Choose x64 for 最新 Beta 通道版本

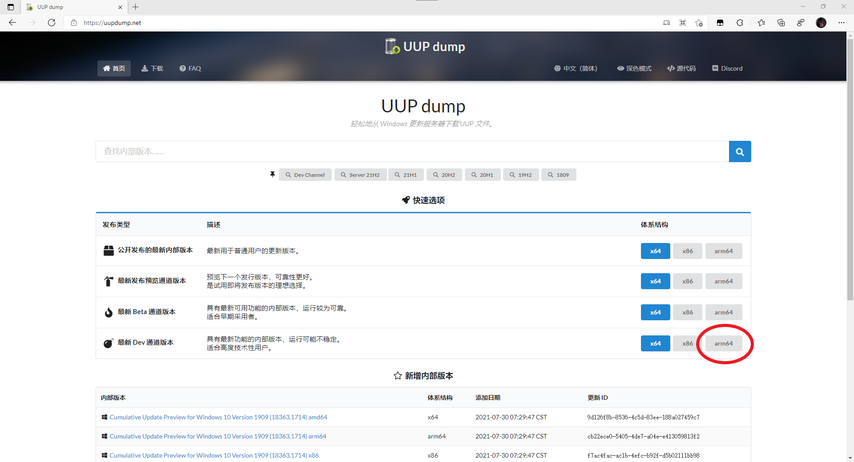[655, 312]
